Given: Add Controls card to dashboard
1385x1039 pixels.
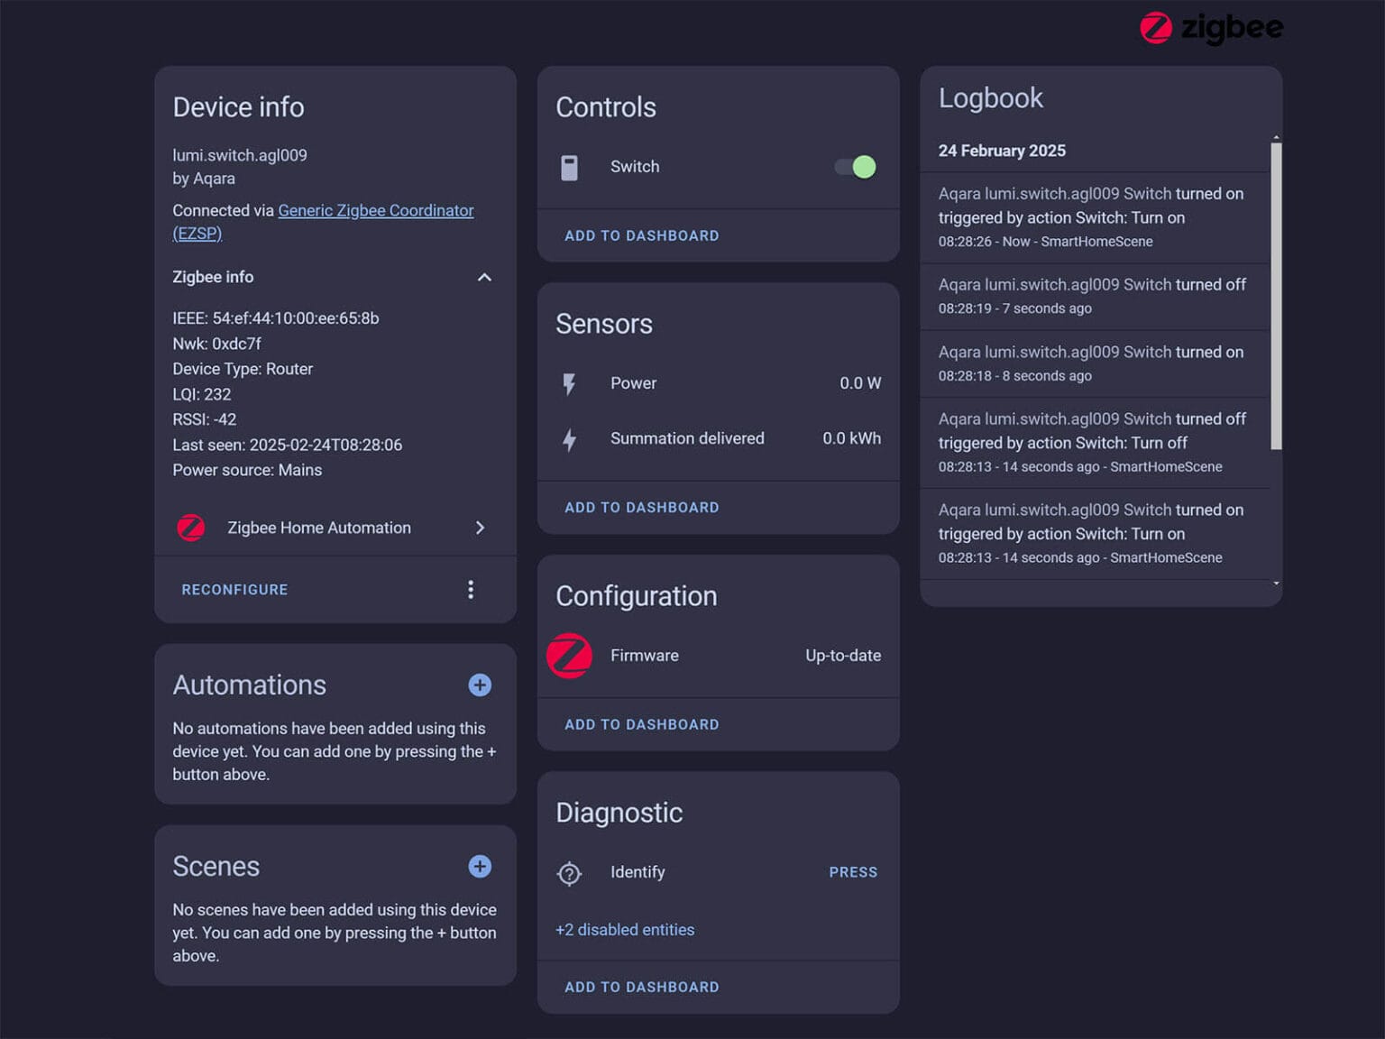Looking at the screenshot, I should (641, 236).
